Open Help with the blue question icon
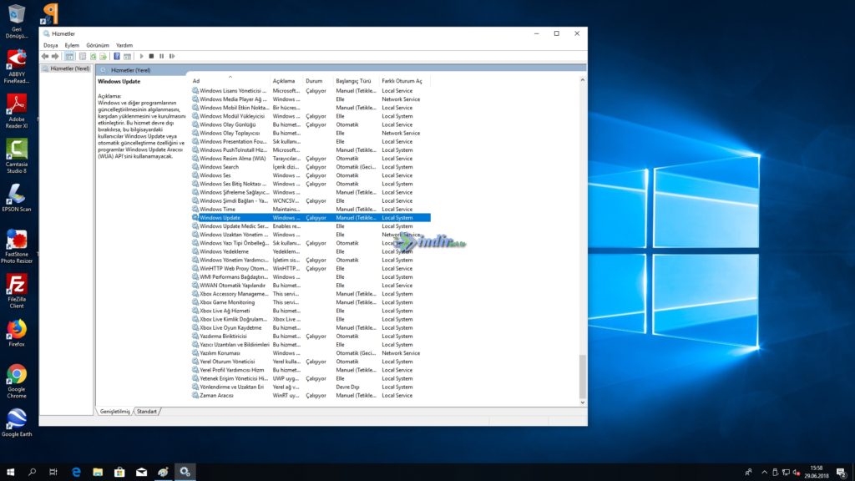The height and width of the screenshot is (481, 855). [117, 56]
